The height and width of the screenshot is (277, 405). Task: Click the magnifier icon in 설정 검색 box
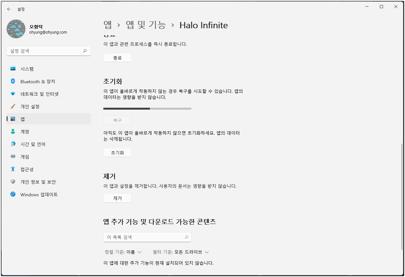pyautogui.click(x=85, y=51)
